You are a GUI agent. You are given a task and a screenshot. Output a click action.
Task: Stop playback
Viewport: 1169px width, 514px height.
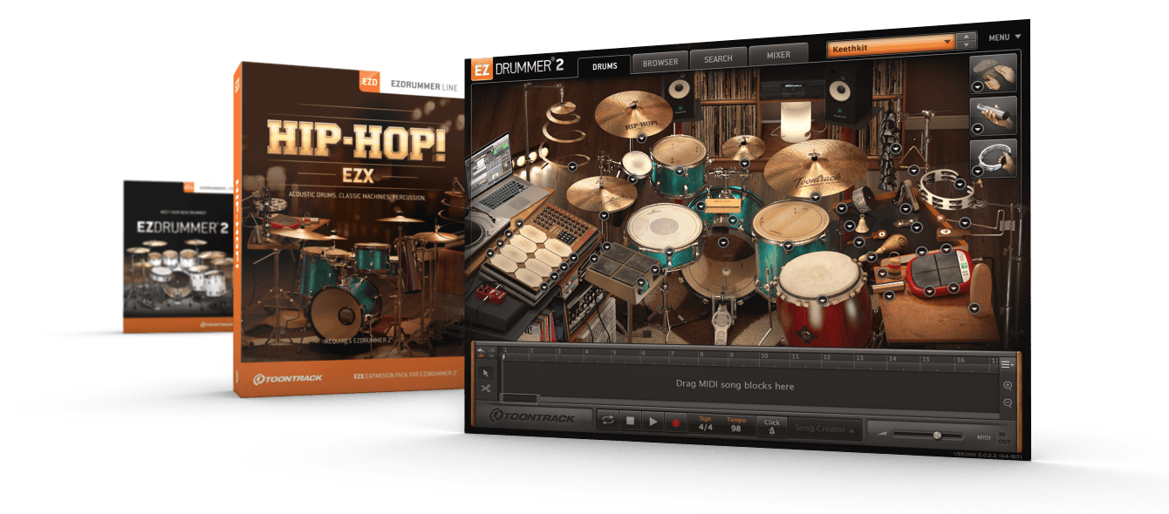point(630,422)
